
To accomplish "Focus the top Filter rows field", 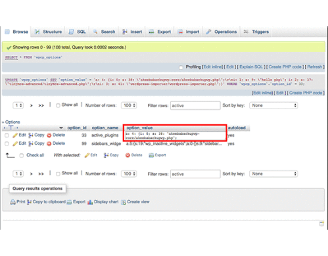I will click(195, 105).
